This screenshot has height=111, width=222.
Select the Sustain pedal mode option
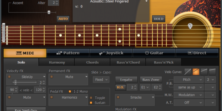pos(91,103)
